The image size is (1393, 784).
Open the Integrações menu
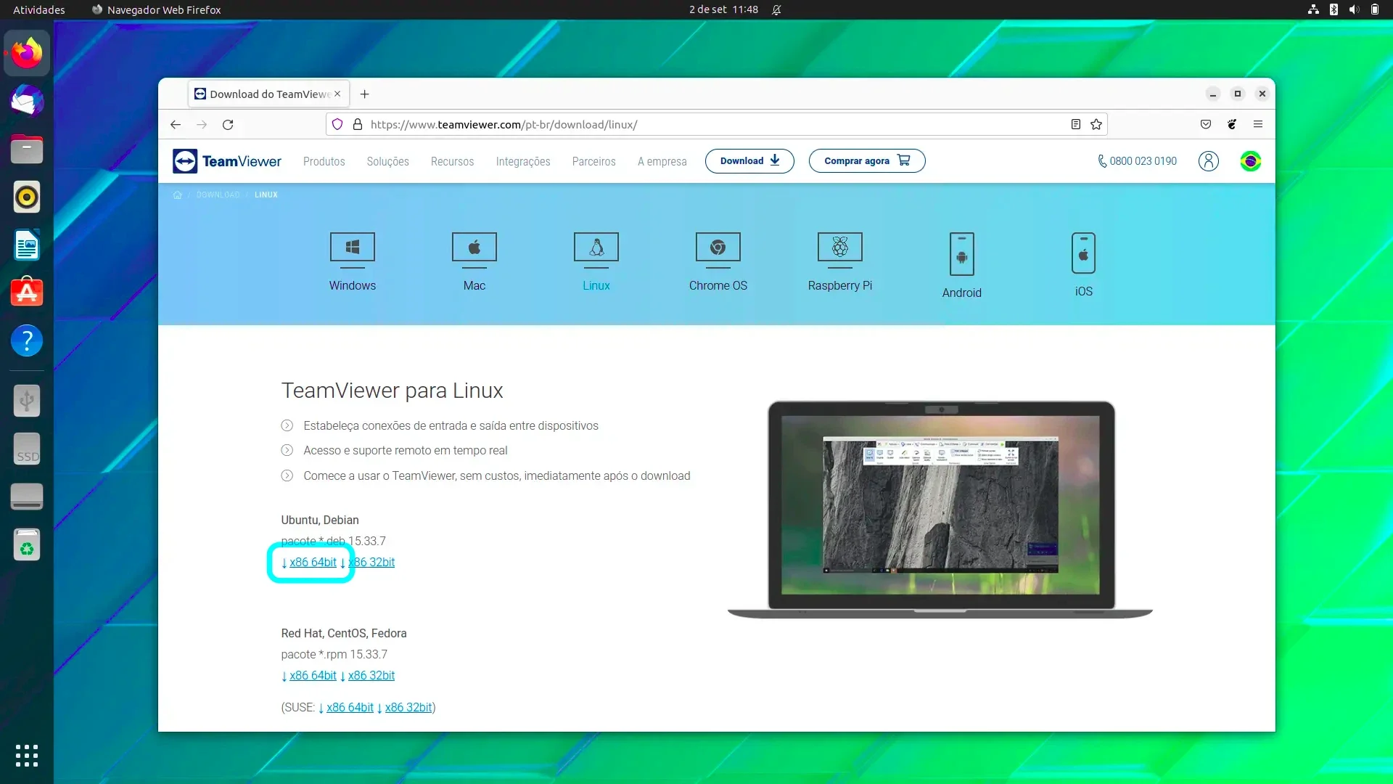(523, 161)
